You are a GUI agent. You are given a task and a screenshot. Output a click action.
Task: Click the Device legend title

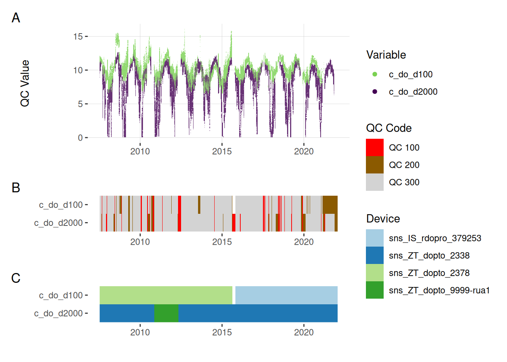pyautogui.click(x=383, y=219)
